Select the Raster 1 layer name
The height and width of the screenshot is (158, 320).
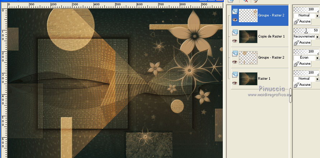coord(265,78)
